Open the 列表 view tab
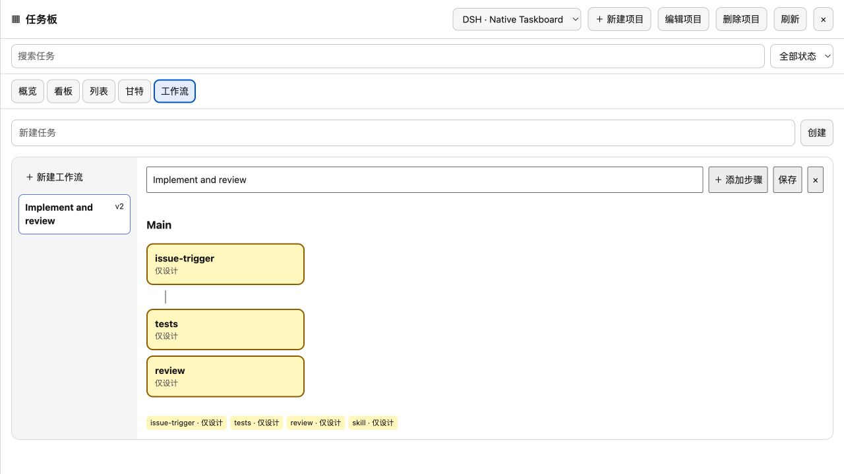Viewport: 844px width, 474px height. pos(99,91)
